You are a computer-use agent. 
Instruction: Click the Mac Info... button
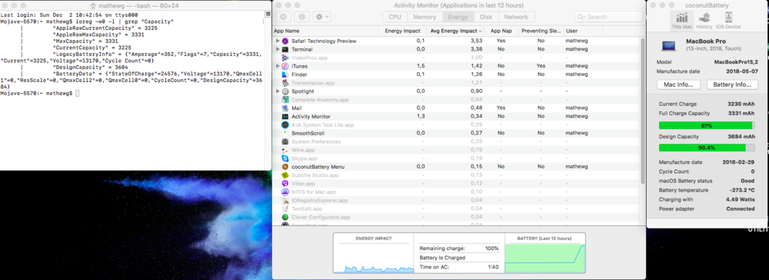(678, 84)
